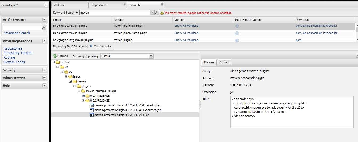Collapse the Artifact Search panel

[x=44, y=20]
